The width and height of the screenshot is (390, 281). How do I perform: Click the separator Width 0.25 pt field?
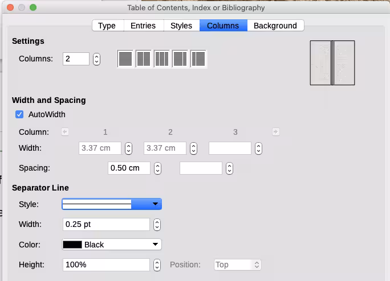[x=106, y=225]
